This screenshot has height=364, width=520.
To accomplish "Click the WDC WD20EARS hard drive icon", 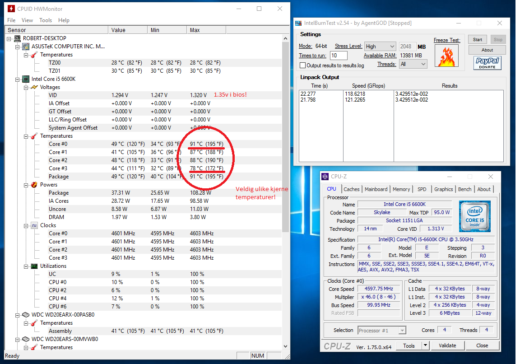I will pos(26,339).
